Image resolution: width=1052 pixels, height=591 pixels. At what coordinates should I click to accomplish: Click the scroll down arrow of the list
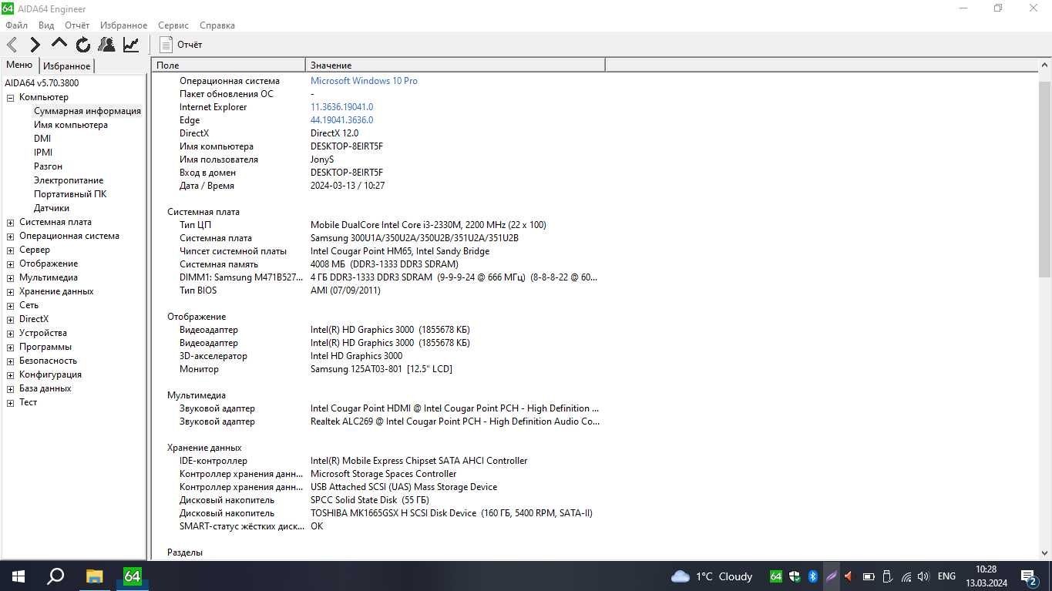click(x=1045, y=552)
